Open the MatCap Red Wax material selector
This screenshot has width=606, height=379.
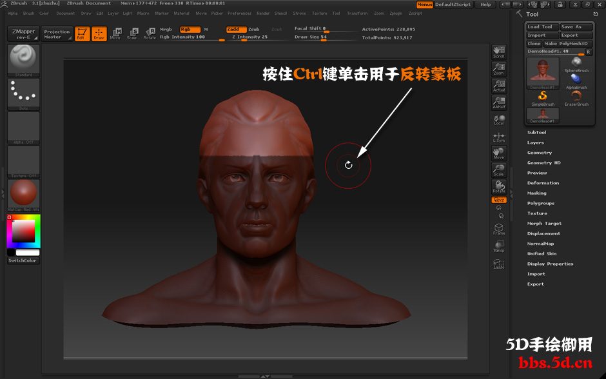(x=24, y=195)
